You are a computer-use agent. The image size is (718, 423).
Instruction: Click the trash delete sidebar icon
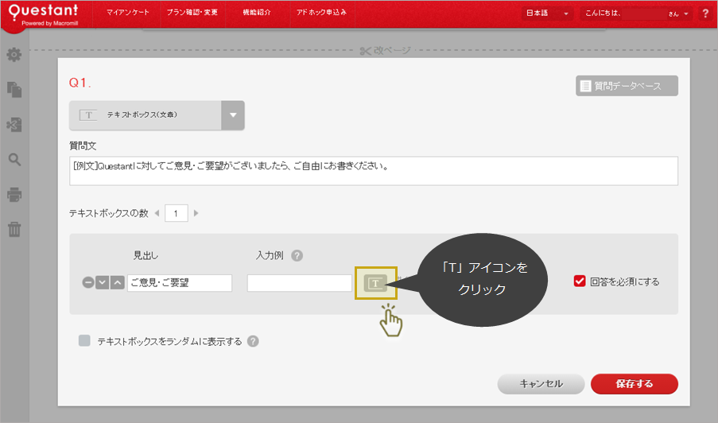(14, 230)
